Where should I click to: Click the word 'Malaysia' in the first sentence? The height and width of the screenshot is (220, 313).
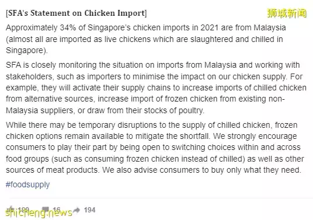[270, 27]
